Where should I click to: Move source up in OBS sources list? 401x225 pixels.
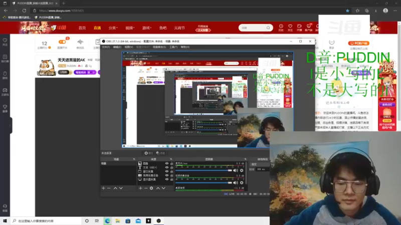(158, 188)
